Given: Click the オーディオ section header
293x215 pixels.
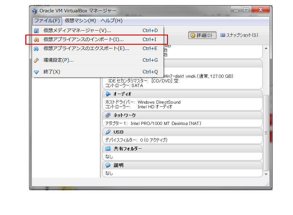Looking at the screenshot, I should tap(182, 94).
